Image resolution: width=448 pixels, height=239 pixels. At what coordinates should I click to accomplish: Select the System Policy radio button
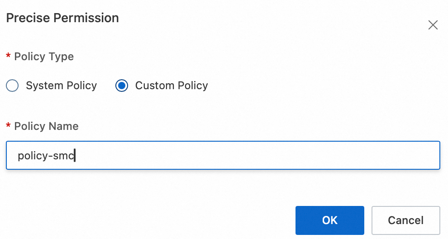(x=12, y=86)
